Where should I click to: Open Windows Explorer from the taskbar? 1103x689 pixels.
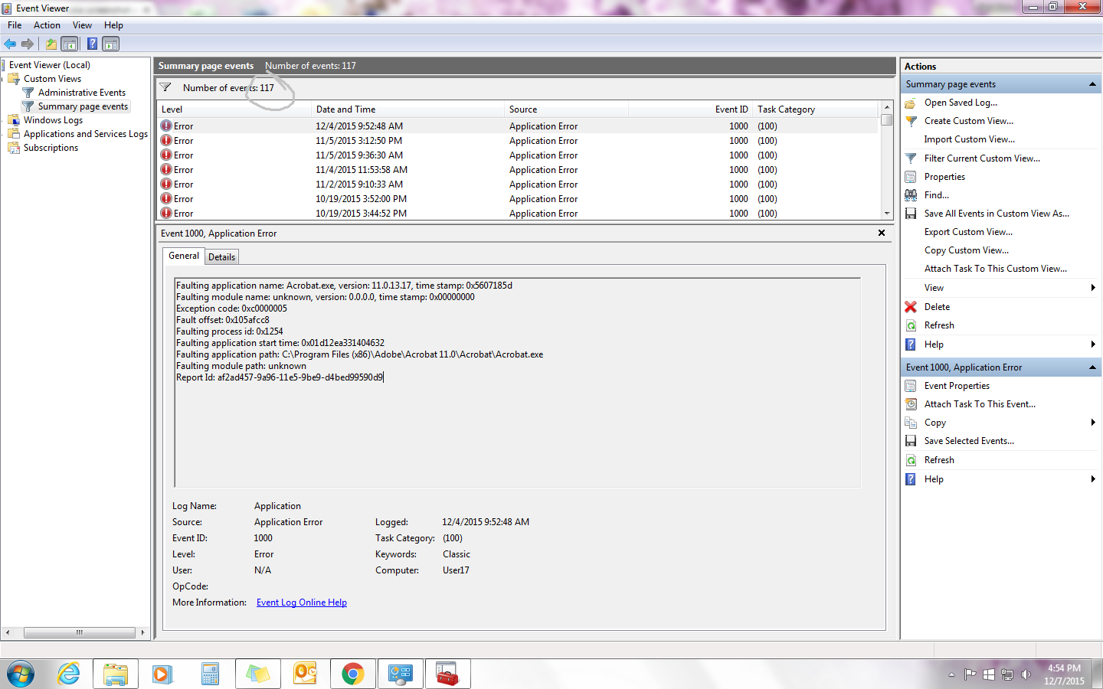pos(116,674)
